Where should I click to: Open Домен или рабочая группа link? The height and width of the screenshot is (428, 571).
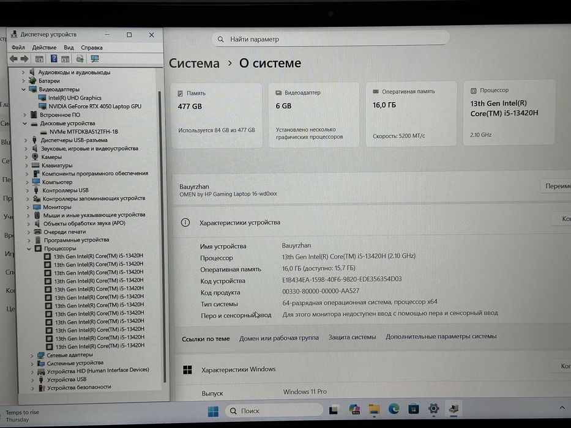tap(279, 338)
